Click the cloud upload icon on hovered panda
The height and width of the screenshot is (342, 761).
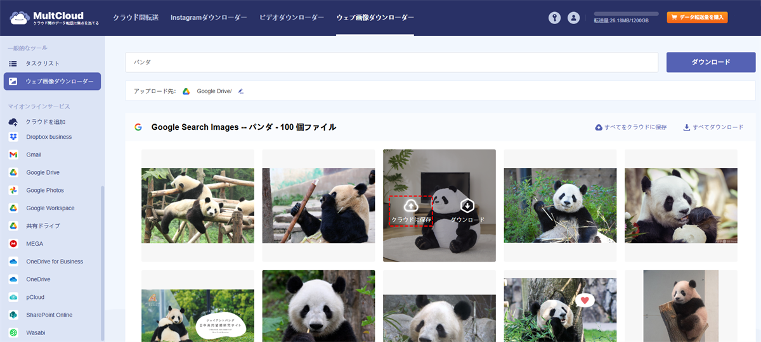(411, 206)
